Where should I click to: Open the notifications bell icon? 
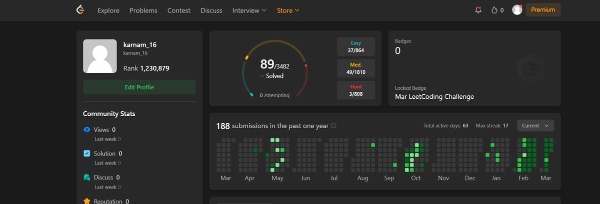pyautogui.click(x=478, y=10)
